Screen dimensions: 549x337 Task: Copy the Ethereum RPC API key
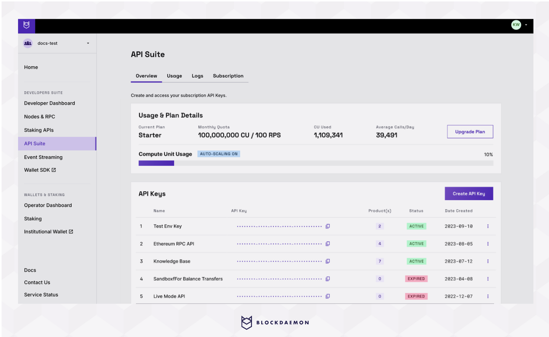[x=328, y=244]
